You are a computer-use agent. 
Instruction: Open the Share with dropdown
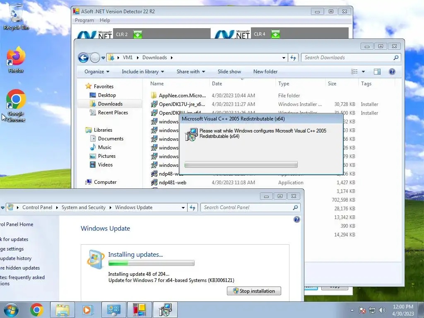tap(190, 72)
